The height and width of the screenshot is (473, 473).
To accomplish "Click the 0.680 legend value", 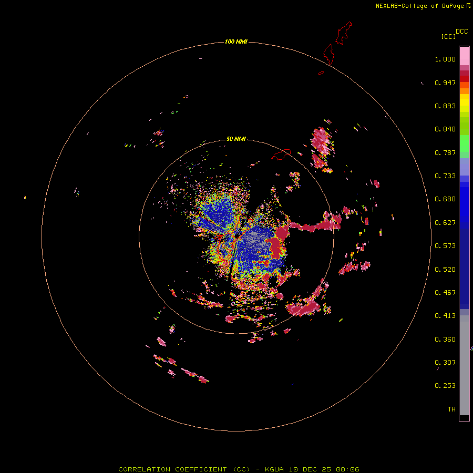I will pyautogui.click(x=445, y=199).
